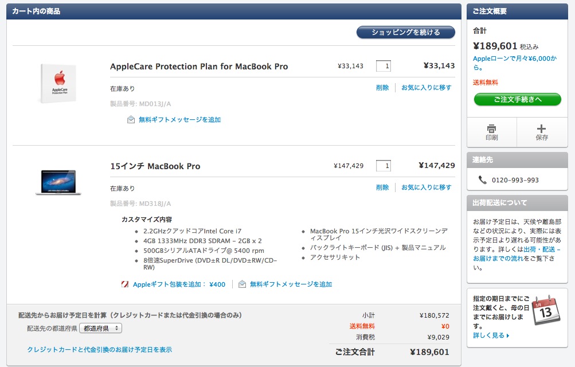Click sidebar total ¥189,601 税込み

pos(506,46)
